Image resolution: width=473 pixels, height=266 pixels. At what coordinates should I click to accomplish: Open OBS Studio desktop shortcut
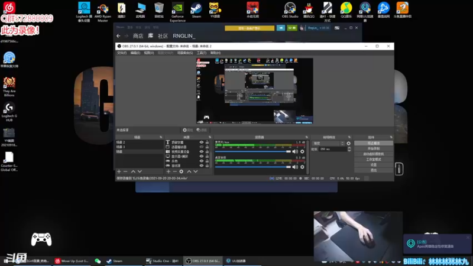click(x=290, y=10)
